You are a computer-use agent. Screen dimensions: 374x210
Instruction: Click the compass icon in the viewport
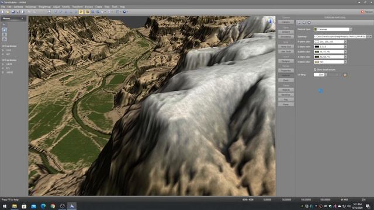(x=271, y=21)
